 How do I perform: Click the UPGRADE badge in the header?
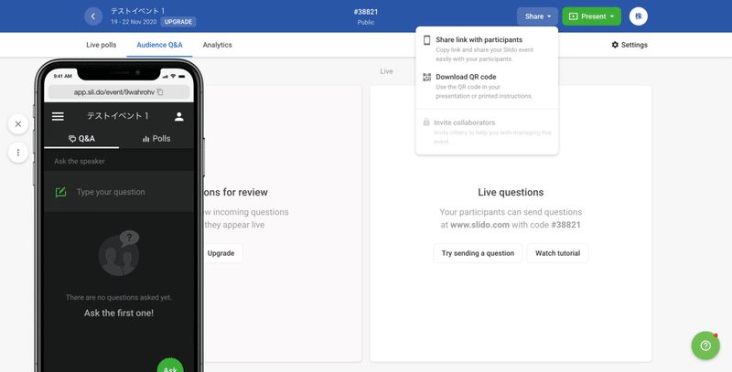click(x=178, y=22)
